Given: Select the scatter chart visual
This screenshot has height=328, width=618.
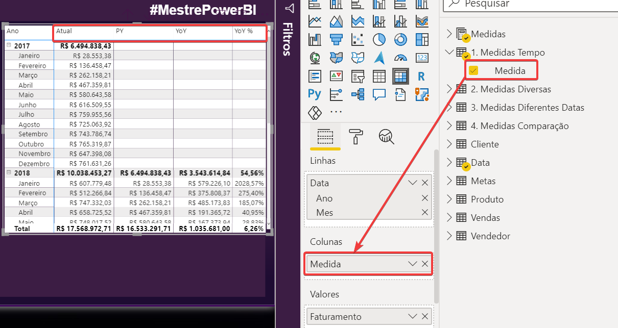Looking at the screenshot, I should 358,39.
